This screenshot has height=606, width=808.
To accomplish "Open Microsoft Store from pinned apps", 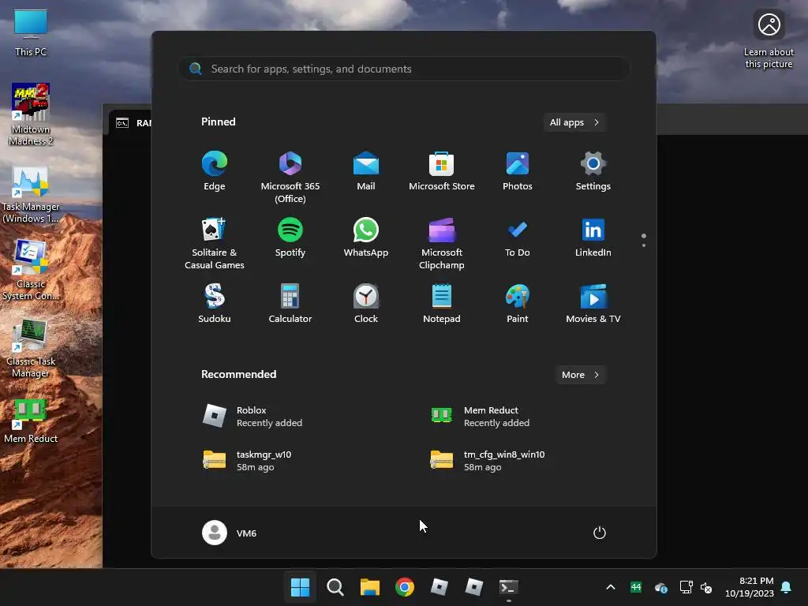I will coord(442,171).
